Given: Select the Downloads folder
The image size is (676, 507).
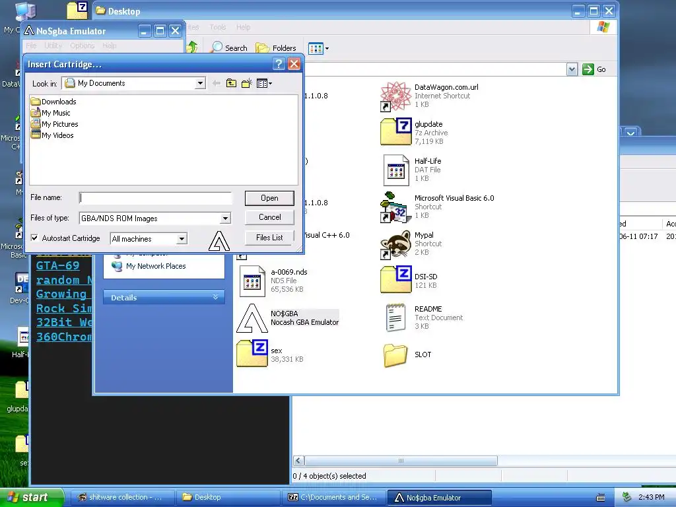Looking at the screenshot, I should tap(53, 102).
